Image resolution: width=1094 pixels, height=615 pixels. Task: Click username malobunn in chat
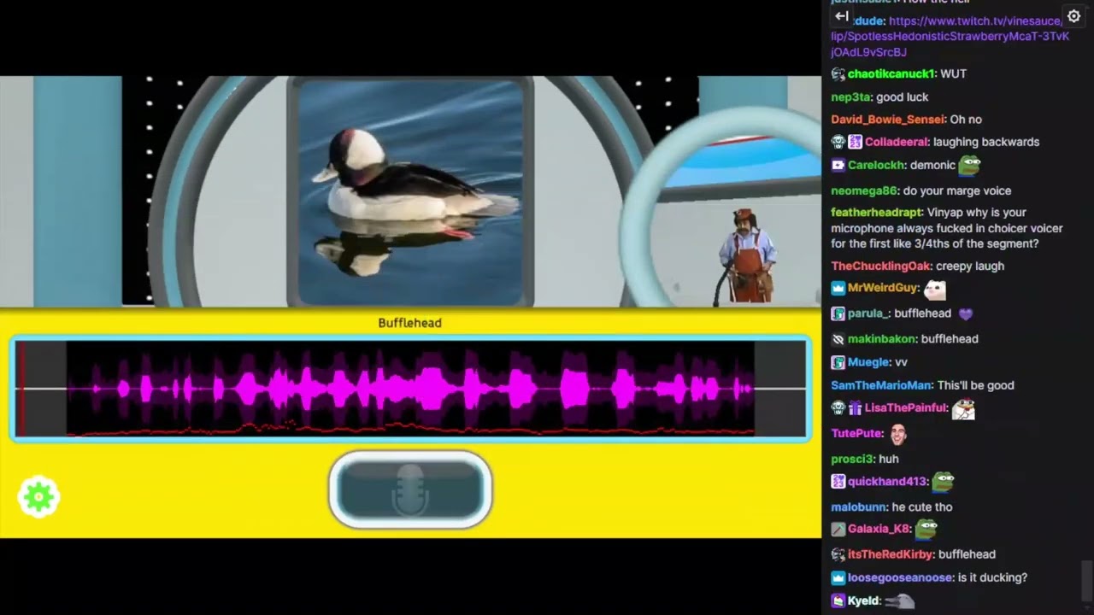click(859, 507)
